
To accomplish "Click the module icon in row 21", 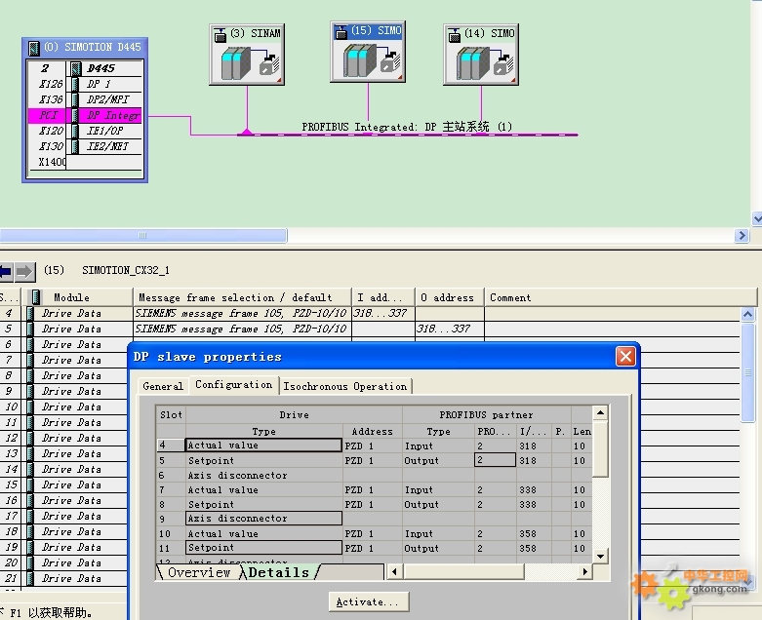I will (30, 578).
